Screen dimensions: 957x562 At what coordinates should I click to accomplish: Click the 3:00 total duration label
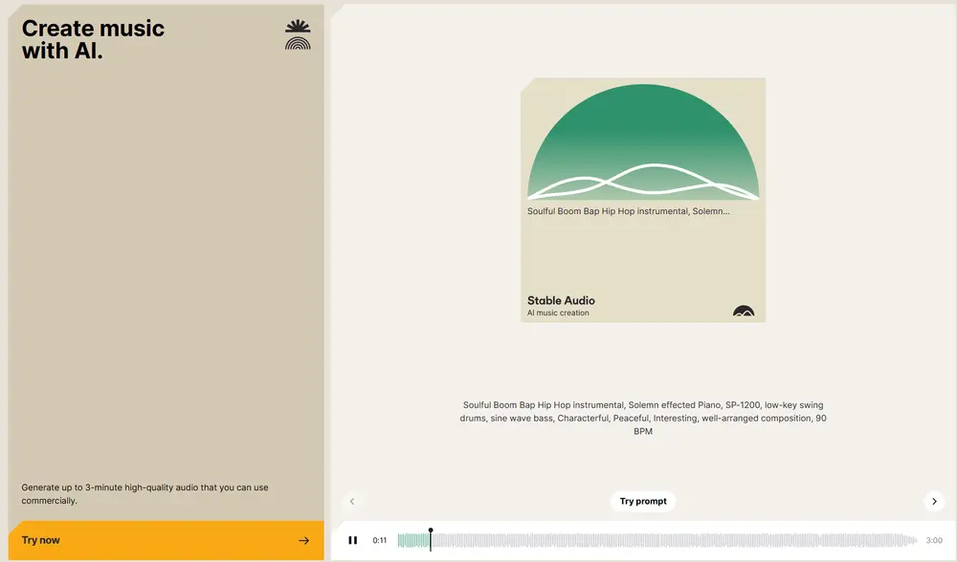point(934,540)
